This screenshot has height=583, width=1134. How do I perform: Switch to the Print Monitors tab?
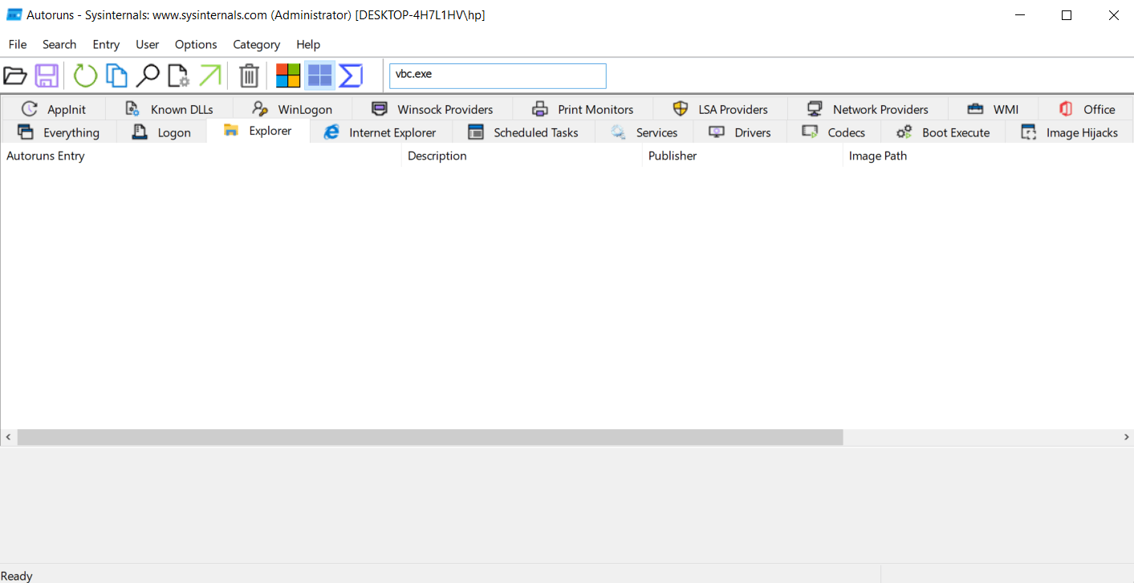coord(583,109)
